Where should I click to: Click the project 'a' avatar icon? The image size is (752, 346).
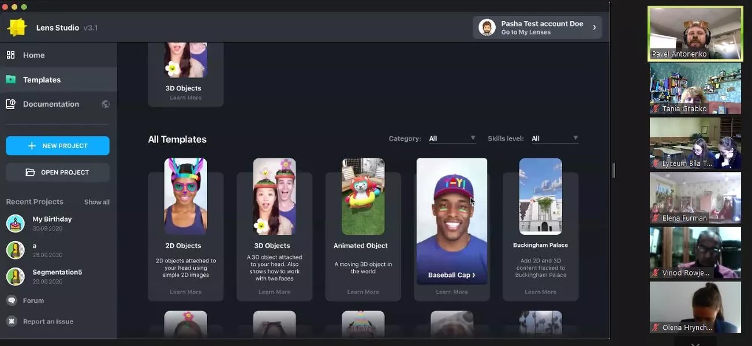[16, 250]
